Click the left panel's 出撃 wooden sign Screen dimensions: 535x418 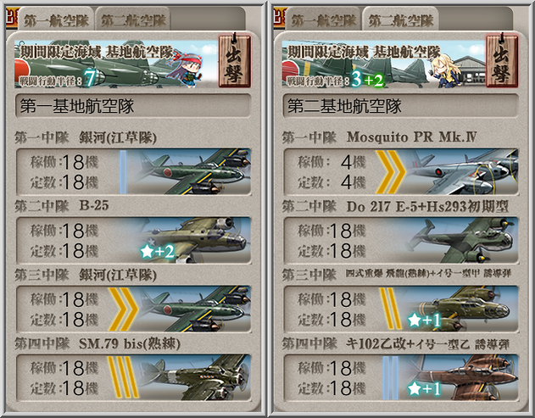click(x=235, y=61)
